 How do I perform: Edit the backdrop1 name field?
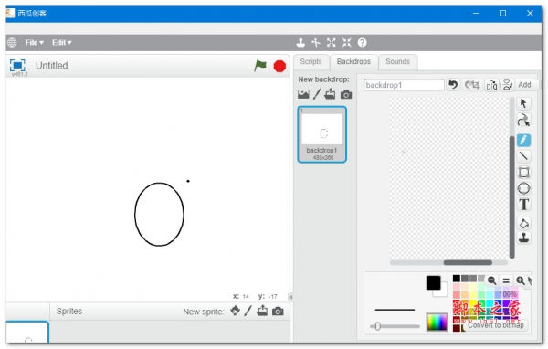click(x=404, y=85)
